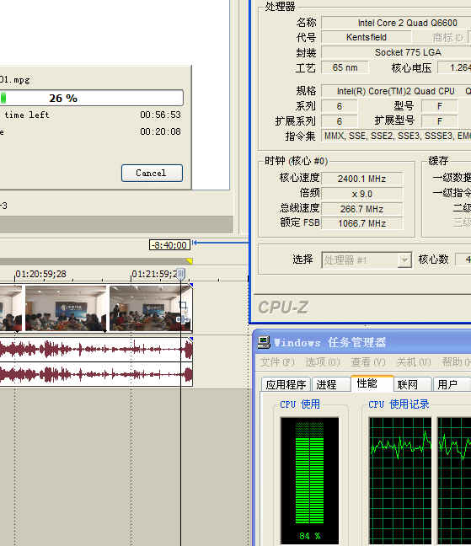Click the dropdown arrow of the 处理器 #1 combo box
The width and height of the screenshot is (471, 546).
(x=404, y=260)
